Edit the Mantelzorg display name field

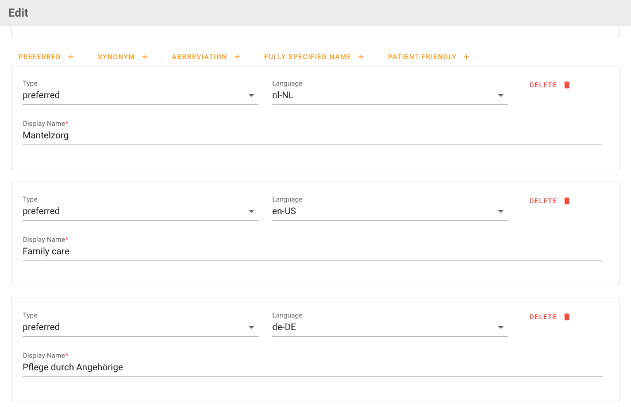point(312,135)
